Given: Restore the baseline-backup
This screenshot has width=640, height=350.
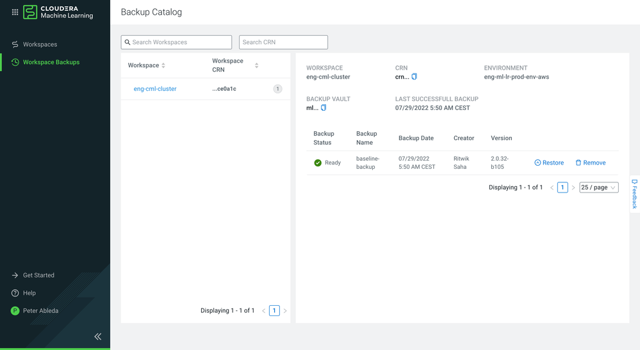Looking at the screenshot, I should [x=549, y=163].
